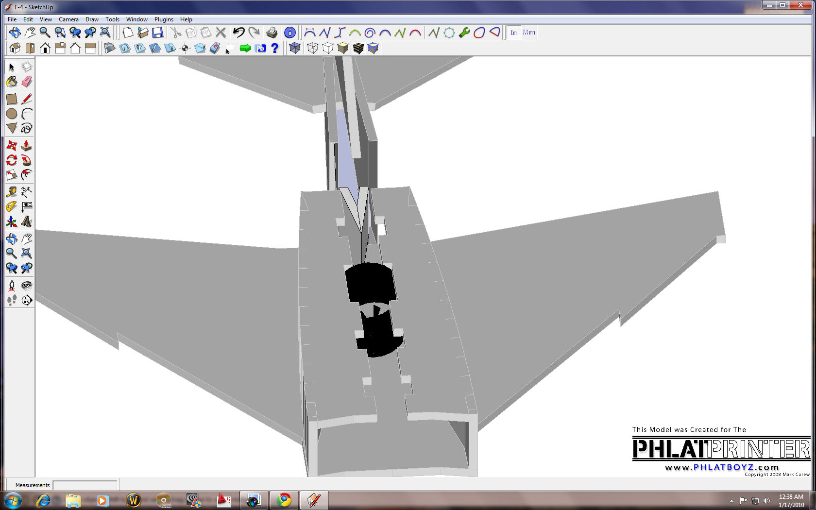The height and width of the screenshot is (510, 816).
Task: Click the Model Info button
Action: click(x=289, y=33)
